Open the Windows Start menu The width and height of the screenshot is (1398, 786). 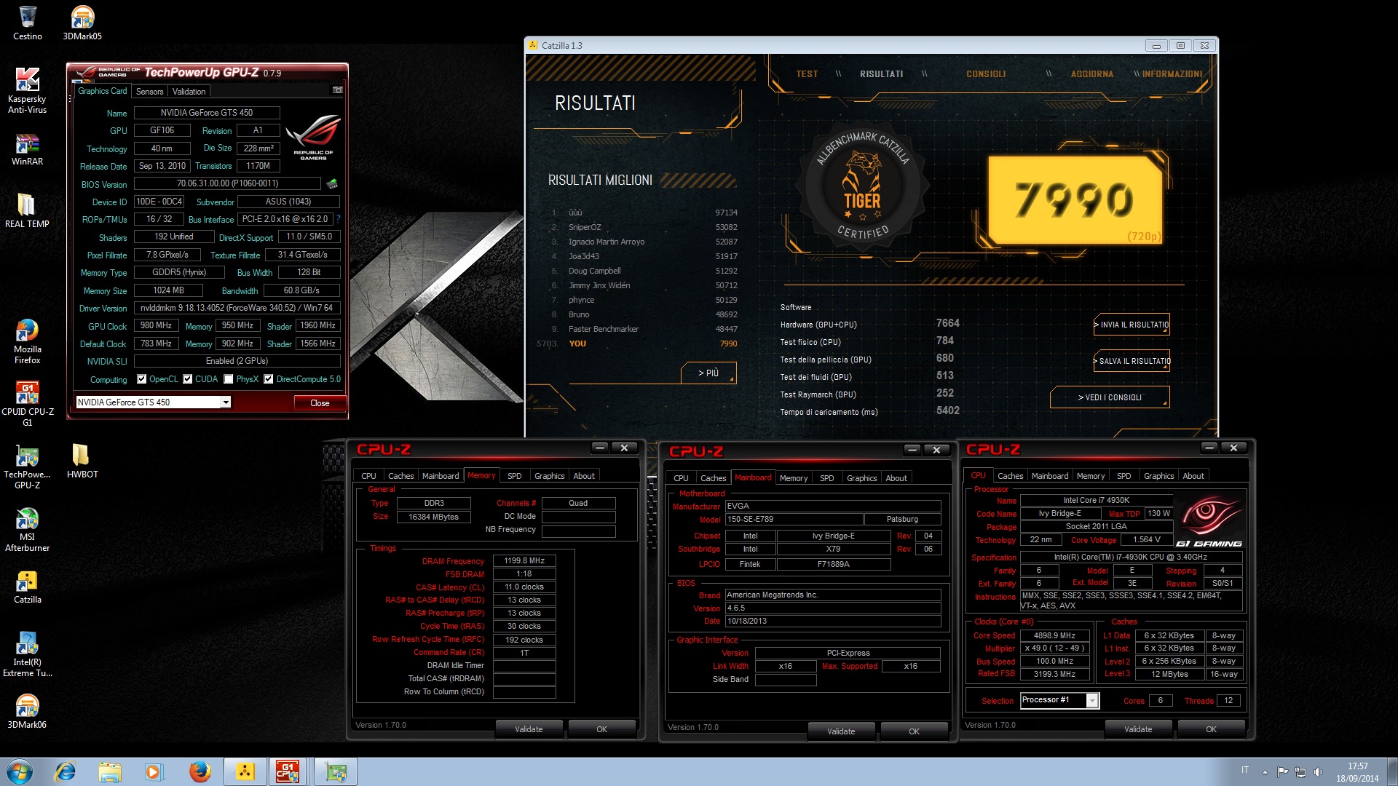pos(20,771)
